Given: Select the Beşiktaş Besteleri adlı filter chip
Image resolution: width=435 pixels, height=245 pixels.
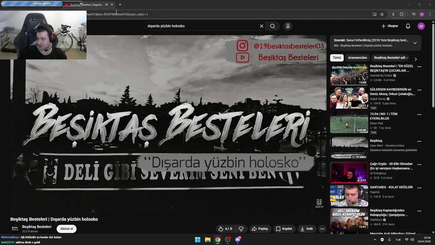Looking at the screenshot, I should coord(391,58).
